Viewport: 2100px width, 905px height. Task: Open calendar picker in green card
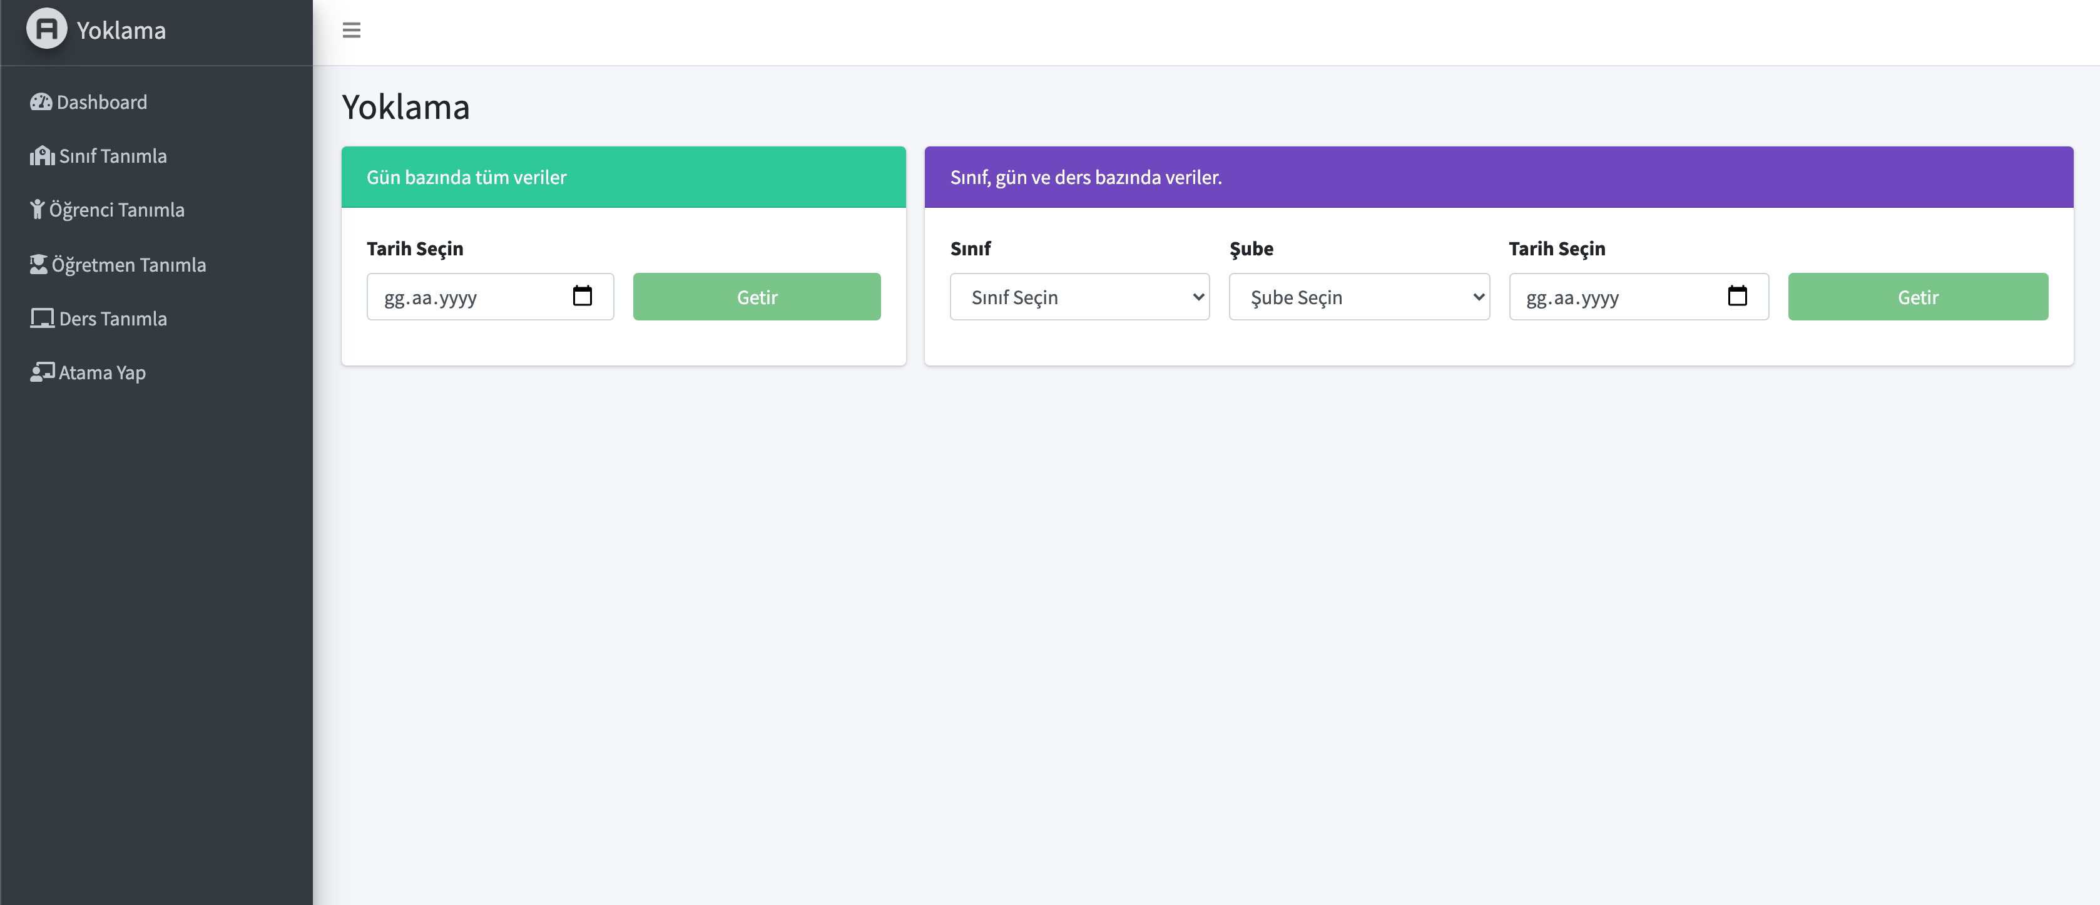point(582,296)
